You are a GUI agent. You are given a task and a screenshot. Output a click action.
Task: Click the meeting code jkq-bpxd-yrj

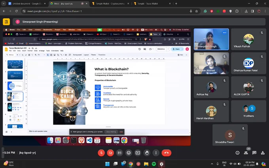point(27,153)
